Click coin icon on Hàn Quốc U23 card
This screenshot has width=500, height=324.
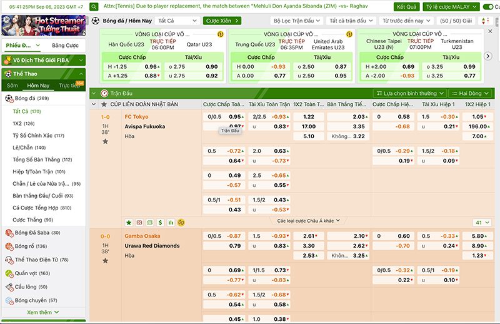pyautogui.click(x=221, y=34)
